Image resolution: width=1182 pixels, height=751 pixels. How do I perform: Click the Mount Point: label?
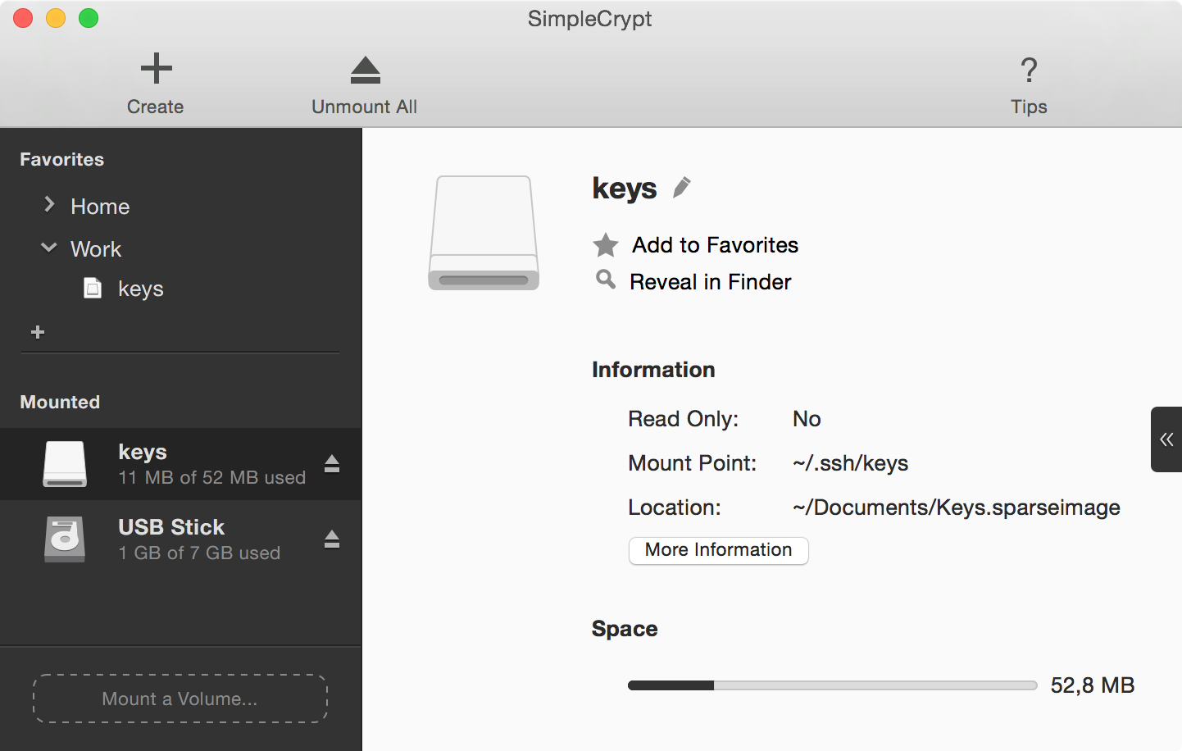pos(693,463)
